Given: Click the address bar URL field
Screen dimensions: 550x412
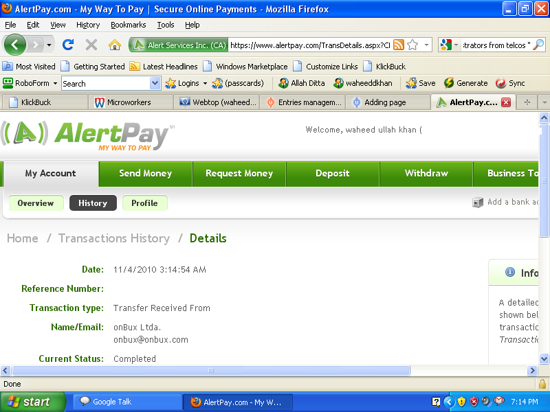Looking at the screenshot, I should pyautogui.click(x=310, y=45).
